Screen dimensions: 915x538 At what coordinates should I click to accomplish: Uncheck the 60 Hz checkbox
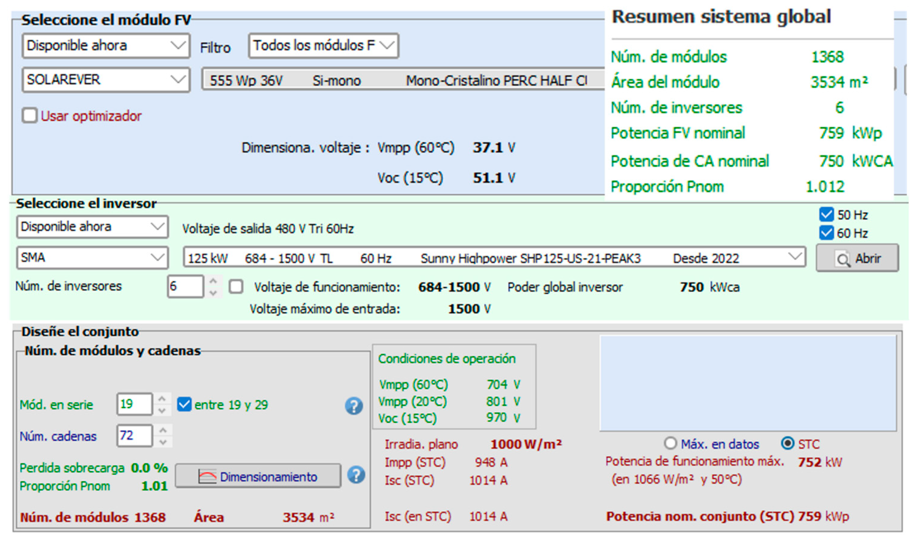(826, 233)
